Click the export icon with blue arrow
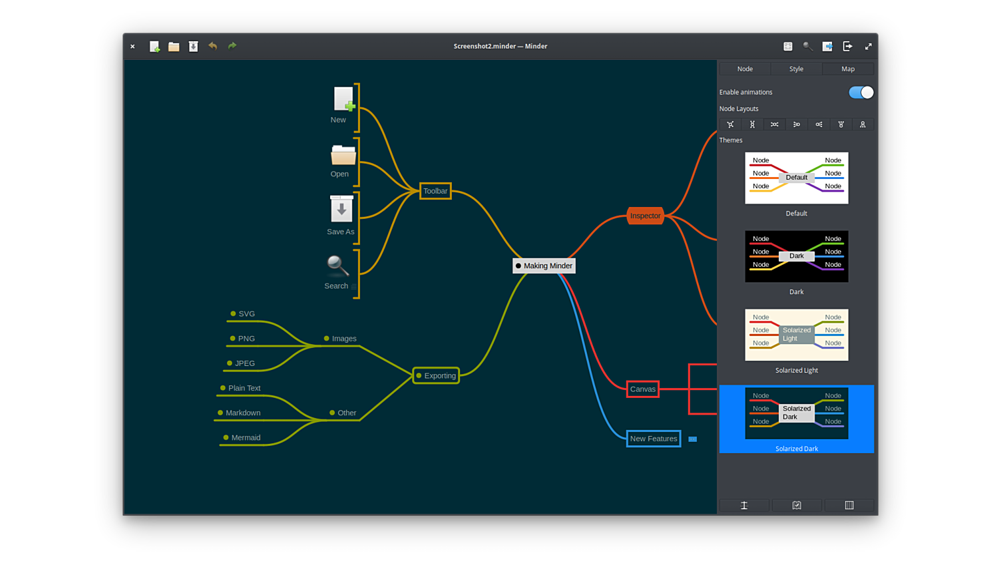 click(x=827, y=47)
